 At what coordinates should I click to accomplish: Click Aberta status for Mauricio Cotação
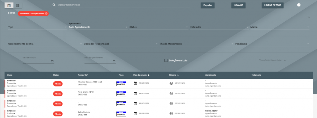coord(58,84)
